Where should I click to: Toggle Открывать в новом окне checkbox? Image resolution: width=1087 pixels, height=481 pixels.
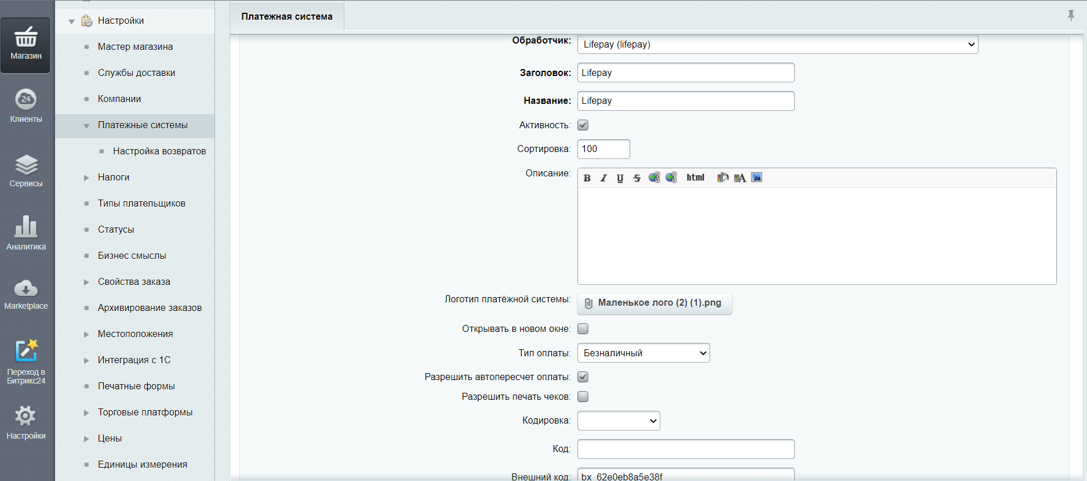click(x=583, y=328)
